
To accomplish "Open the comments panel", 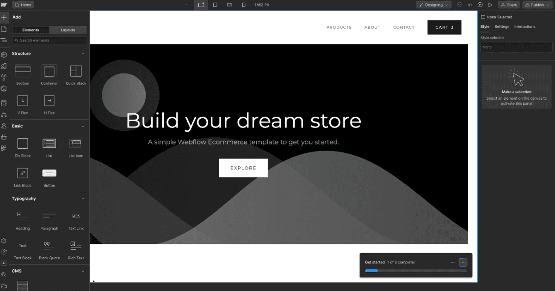I will [481, 5].
